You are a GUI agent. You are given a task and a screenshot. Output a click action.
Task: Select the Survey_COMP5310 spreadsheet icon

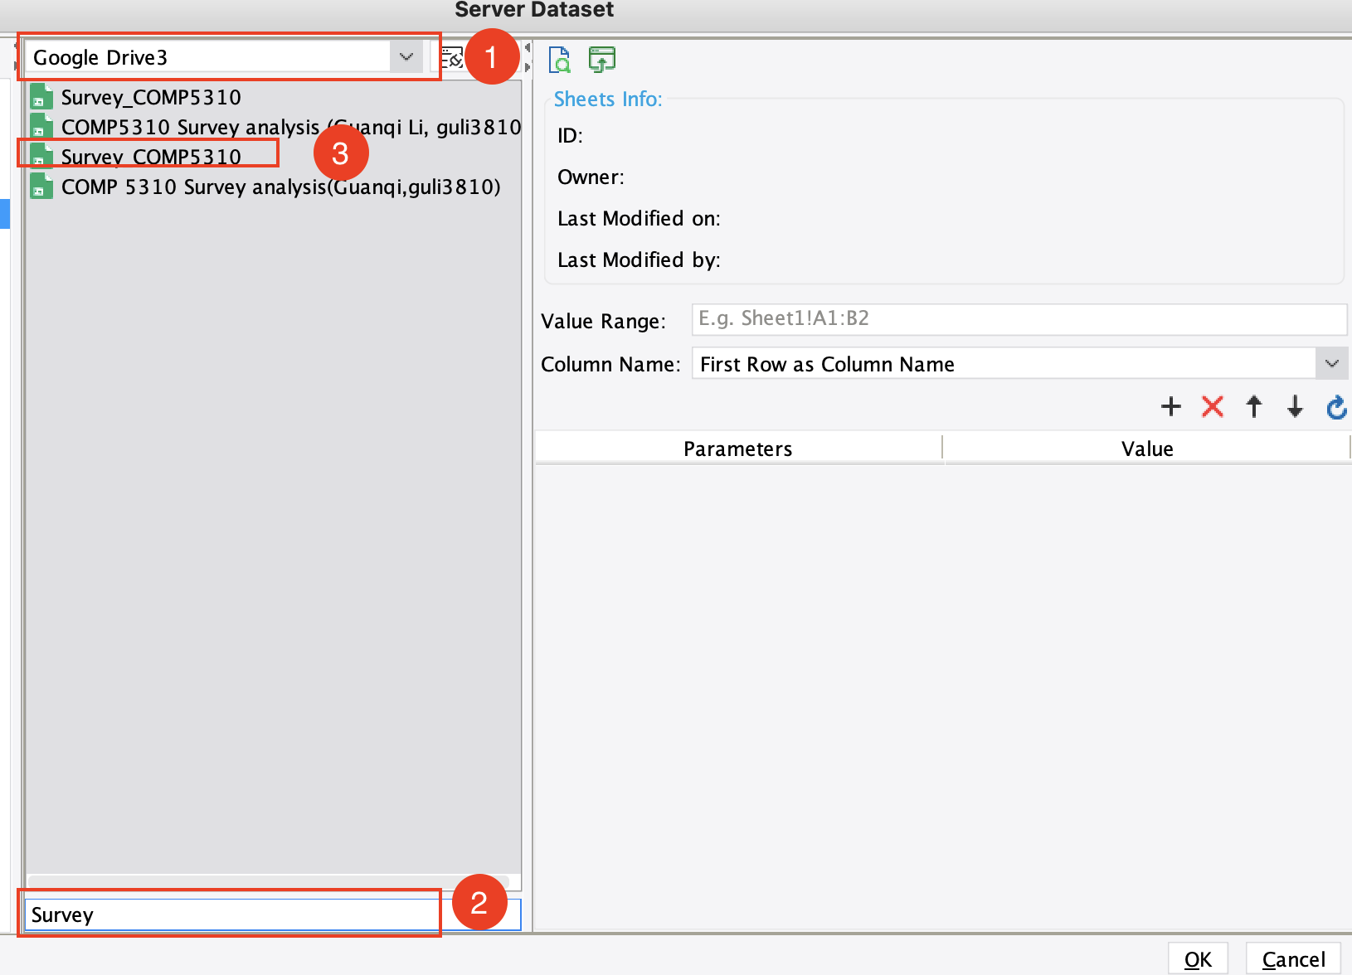pyautogui.click(x=40, y=96)
